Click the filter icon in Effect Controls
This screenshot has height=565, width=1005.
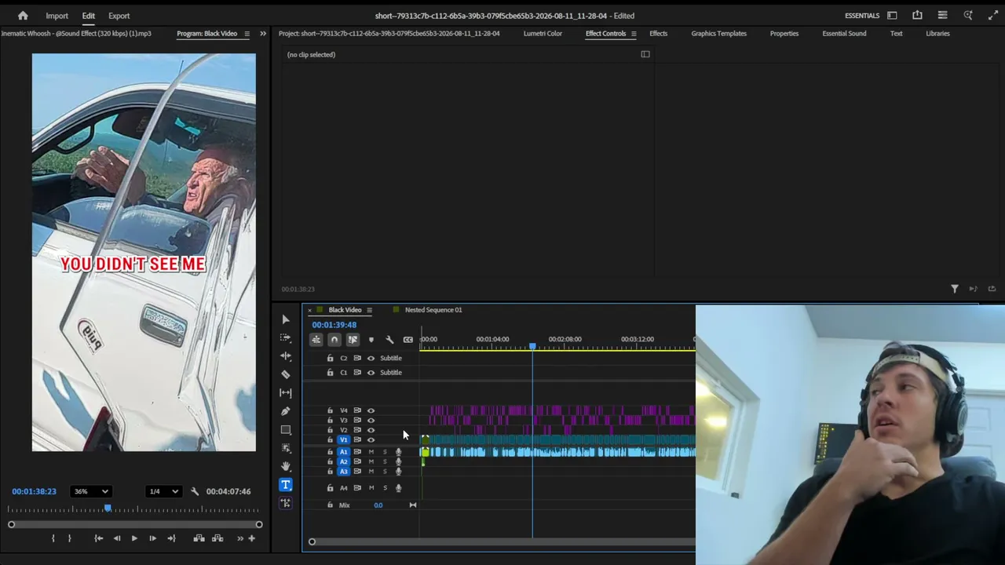(x=955, y=290)
